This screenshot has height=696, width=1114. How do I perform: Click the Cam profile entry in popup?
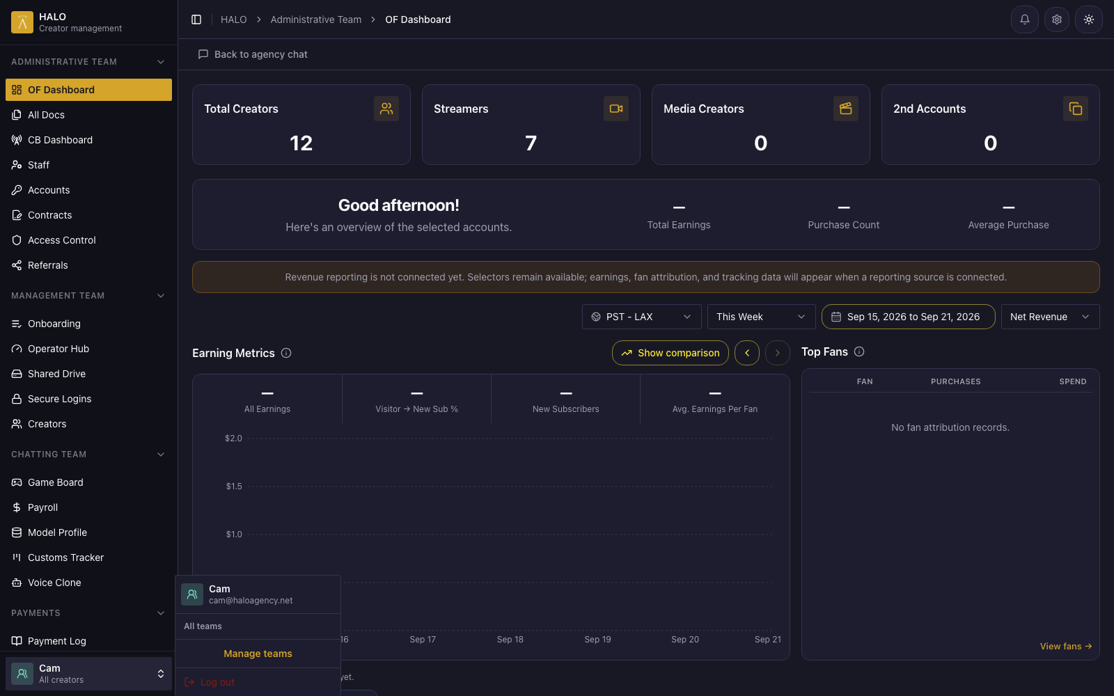click(x=258, y=594)
